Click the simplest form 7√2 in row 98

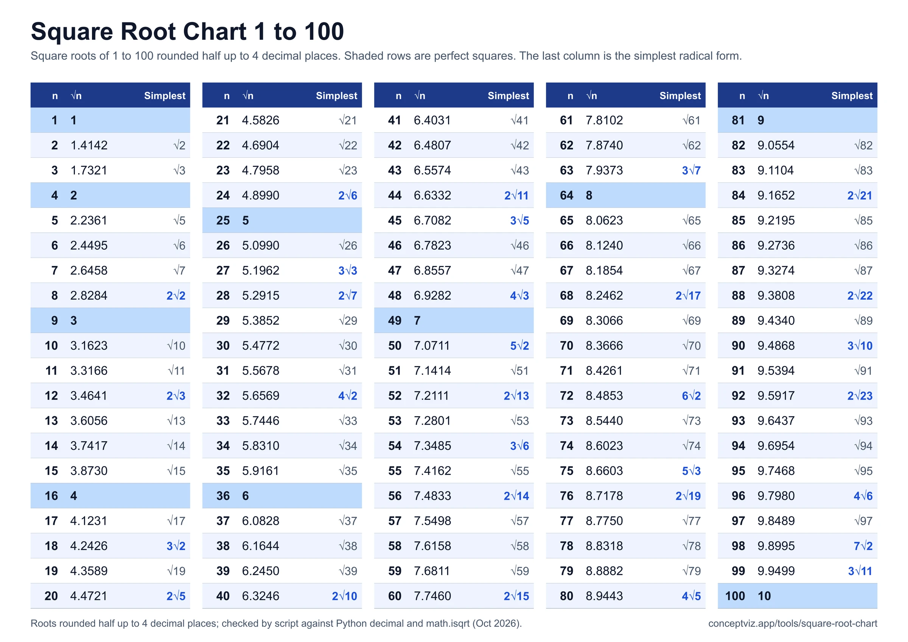click(863, 546)
